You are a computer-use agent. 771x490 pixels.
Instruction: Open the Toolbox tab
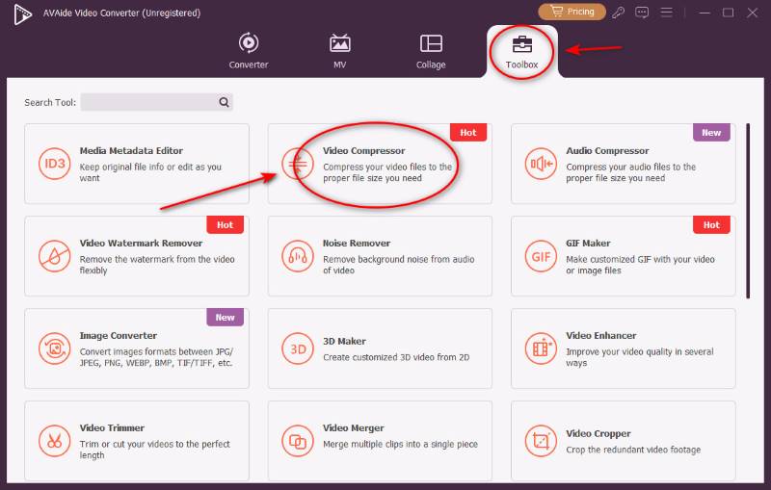click(x=521, y=52)
